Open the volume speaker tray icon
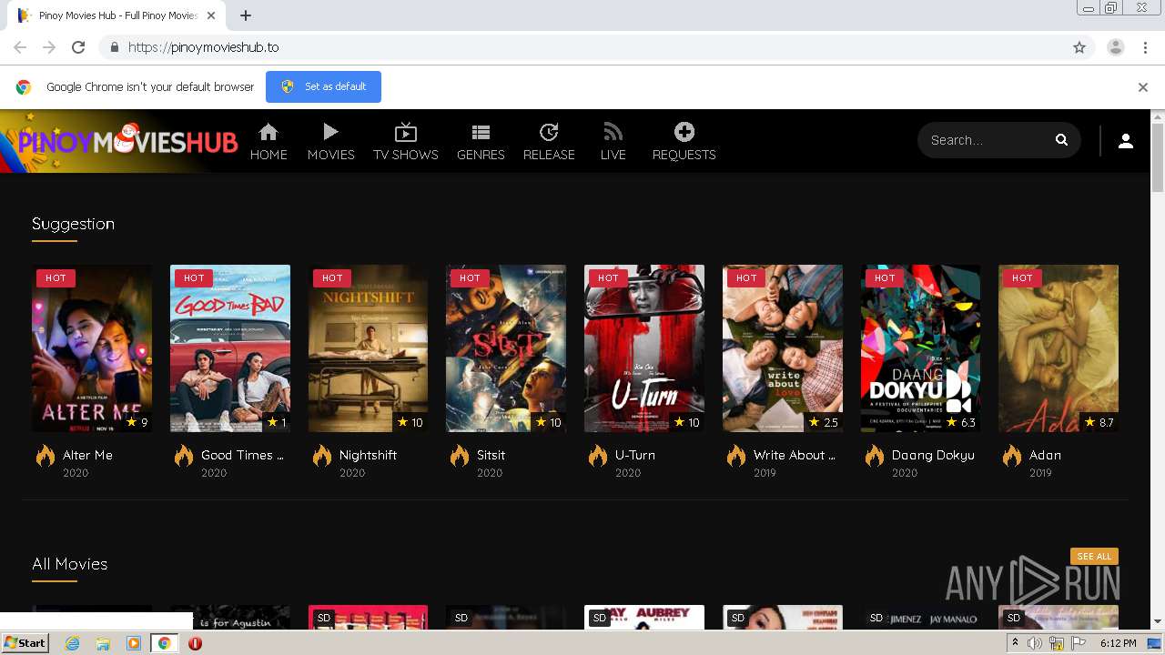The image size is (1165, 655). click(1036, 643)
